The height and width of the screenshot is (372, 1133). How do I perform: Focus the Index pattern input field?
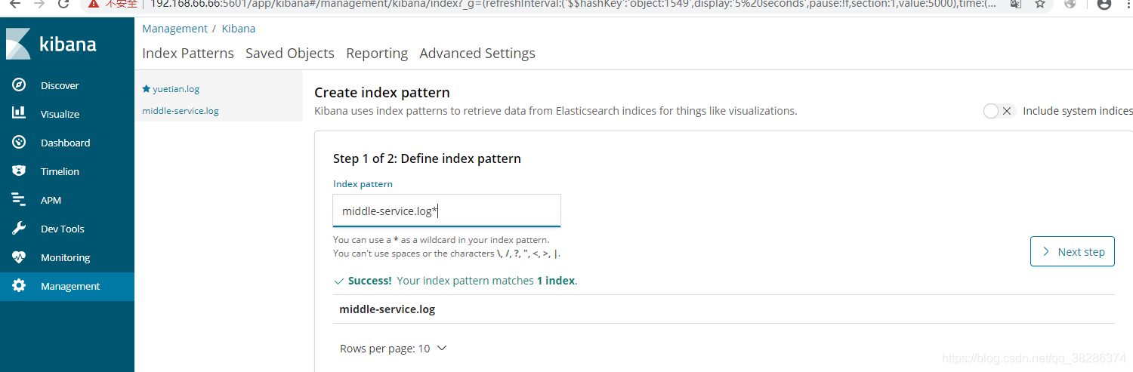click(446, 211)
